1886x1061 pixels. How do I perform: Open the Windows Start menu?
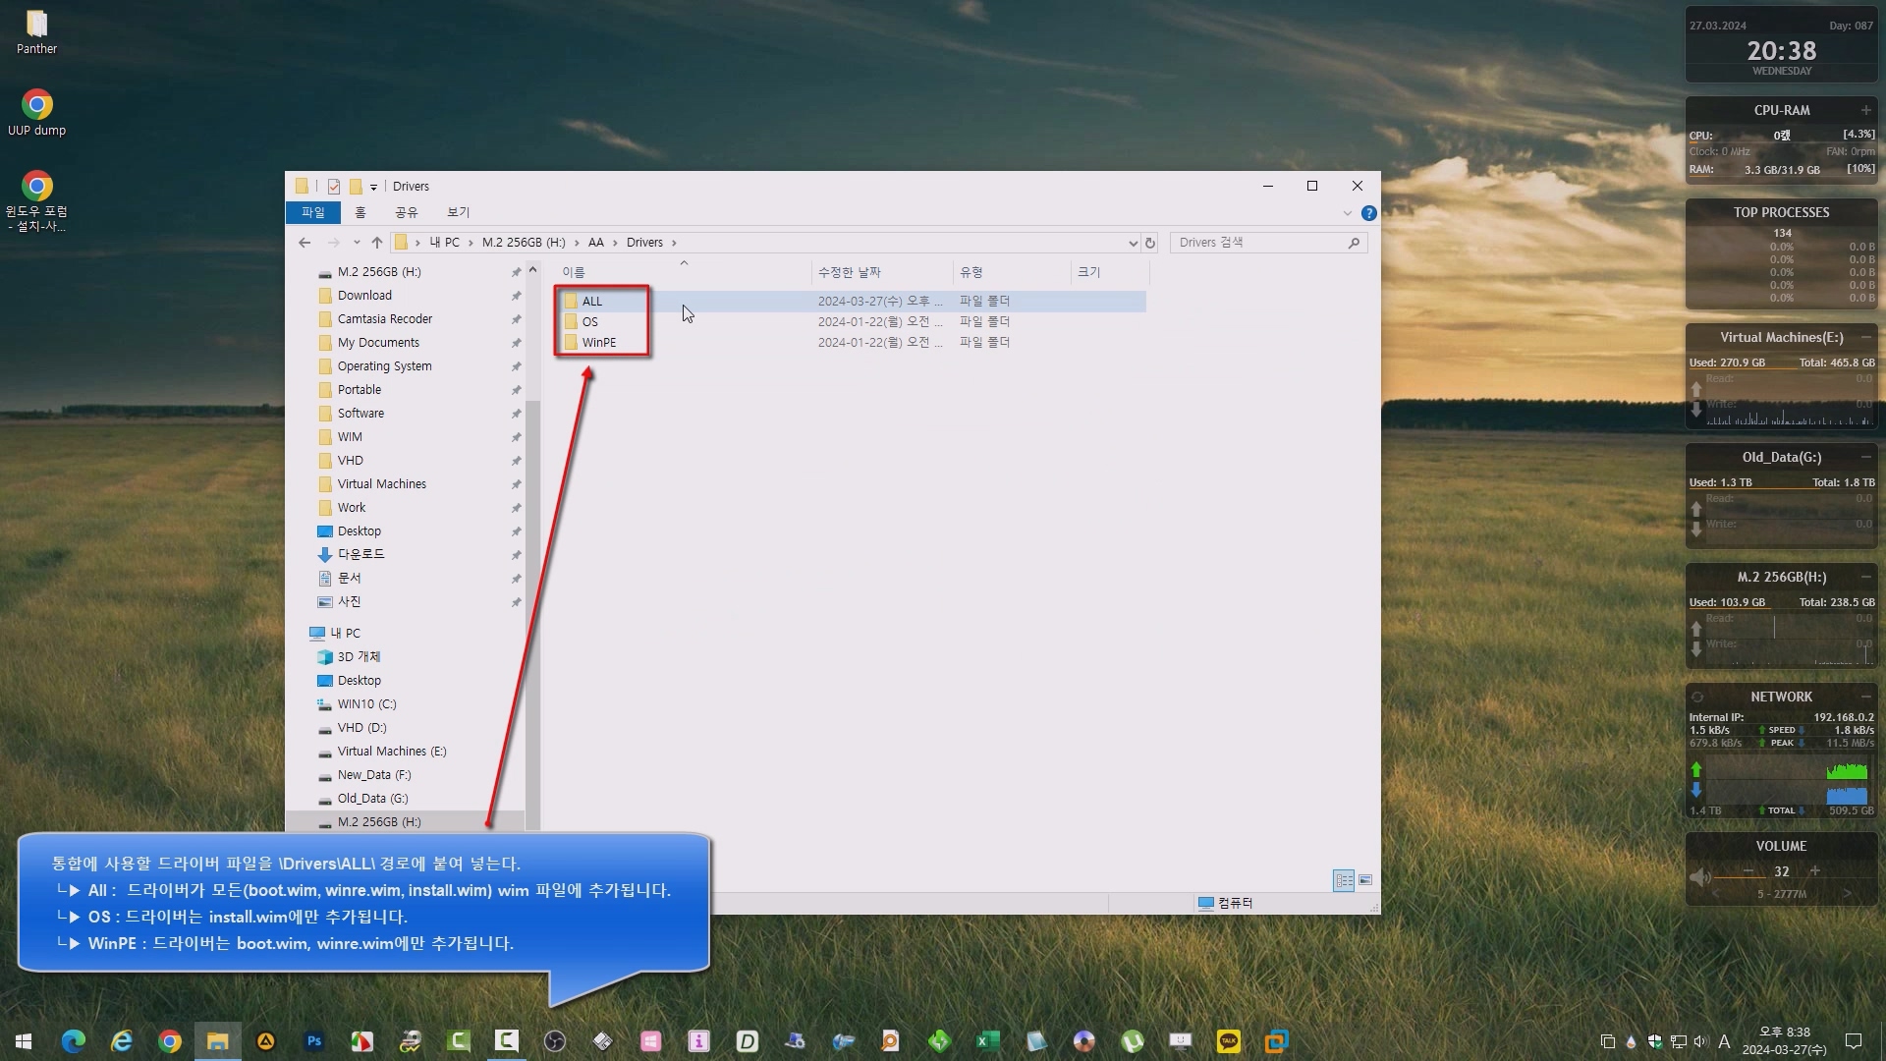click(x=24, y=1040)
